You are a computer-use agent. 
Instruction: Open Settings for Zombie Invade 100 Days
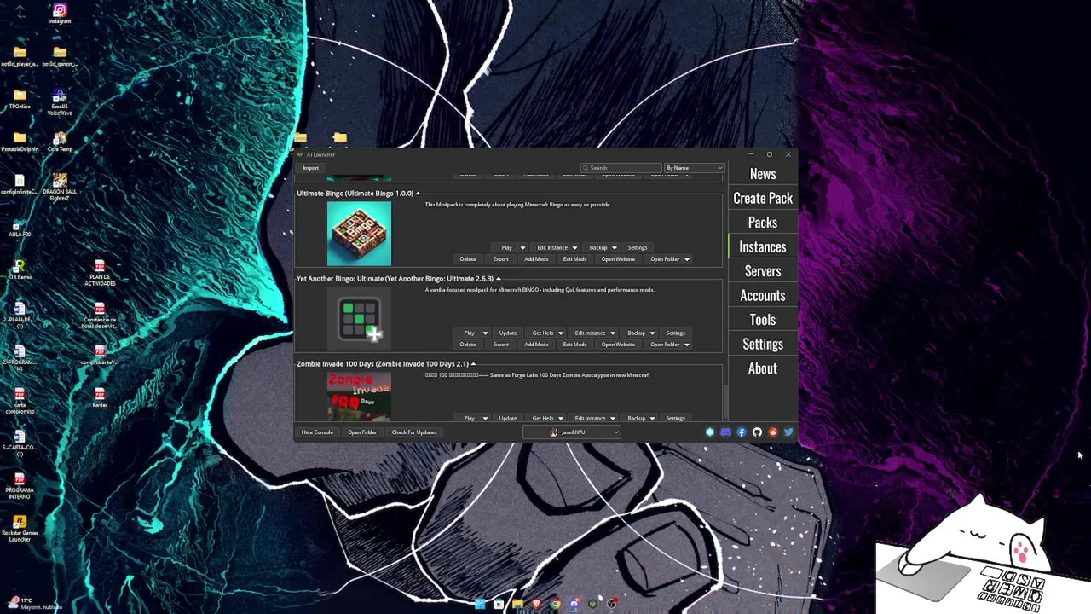[675, 419]
